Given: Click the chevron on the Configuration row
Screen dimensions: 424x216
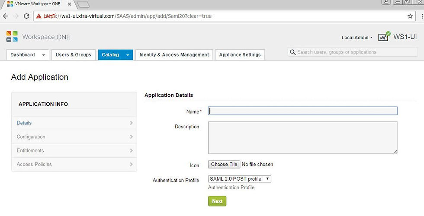Looking at the screenshot, I should click(131, 137).
